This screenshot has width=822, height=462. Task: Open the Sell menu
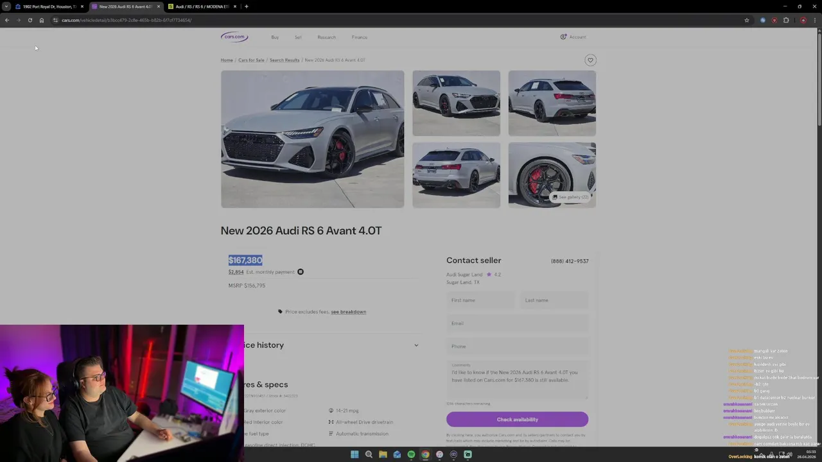pyautogui.click(x=298, y=37)
